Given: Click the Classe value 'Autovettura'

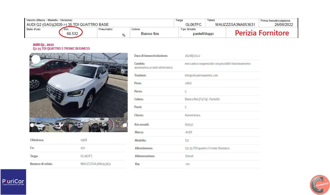Looking at the screenshot, I should pos(192,115).
